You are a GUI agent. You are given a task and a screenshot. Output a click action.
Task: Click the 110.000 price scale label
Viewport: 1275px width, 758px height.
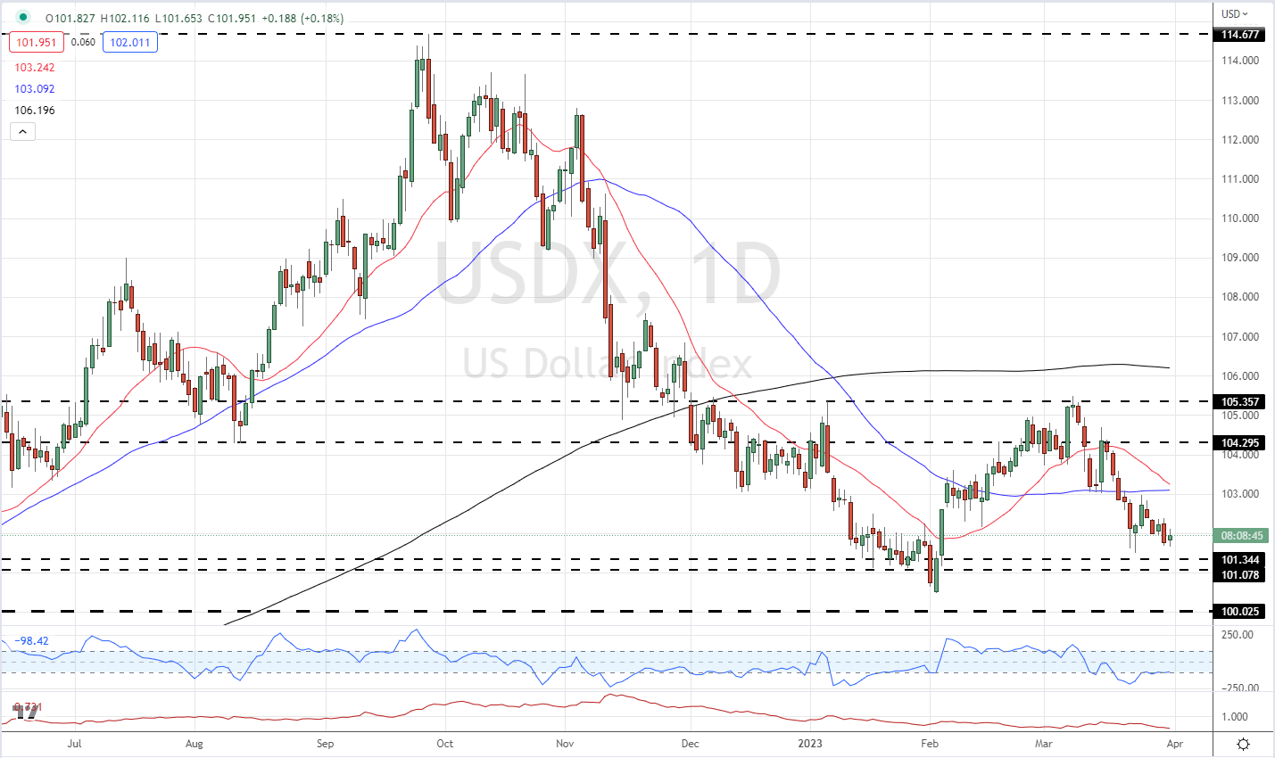point(1240,218)
